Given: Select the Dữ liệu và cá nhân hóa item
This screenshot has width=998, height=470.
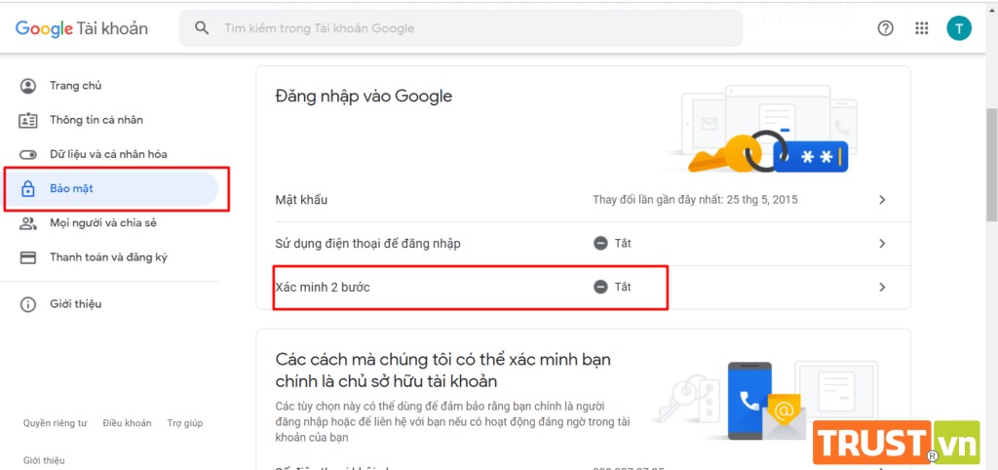Looking at the screenshot, I should (x=109, y=155).
